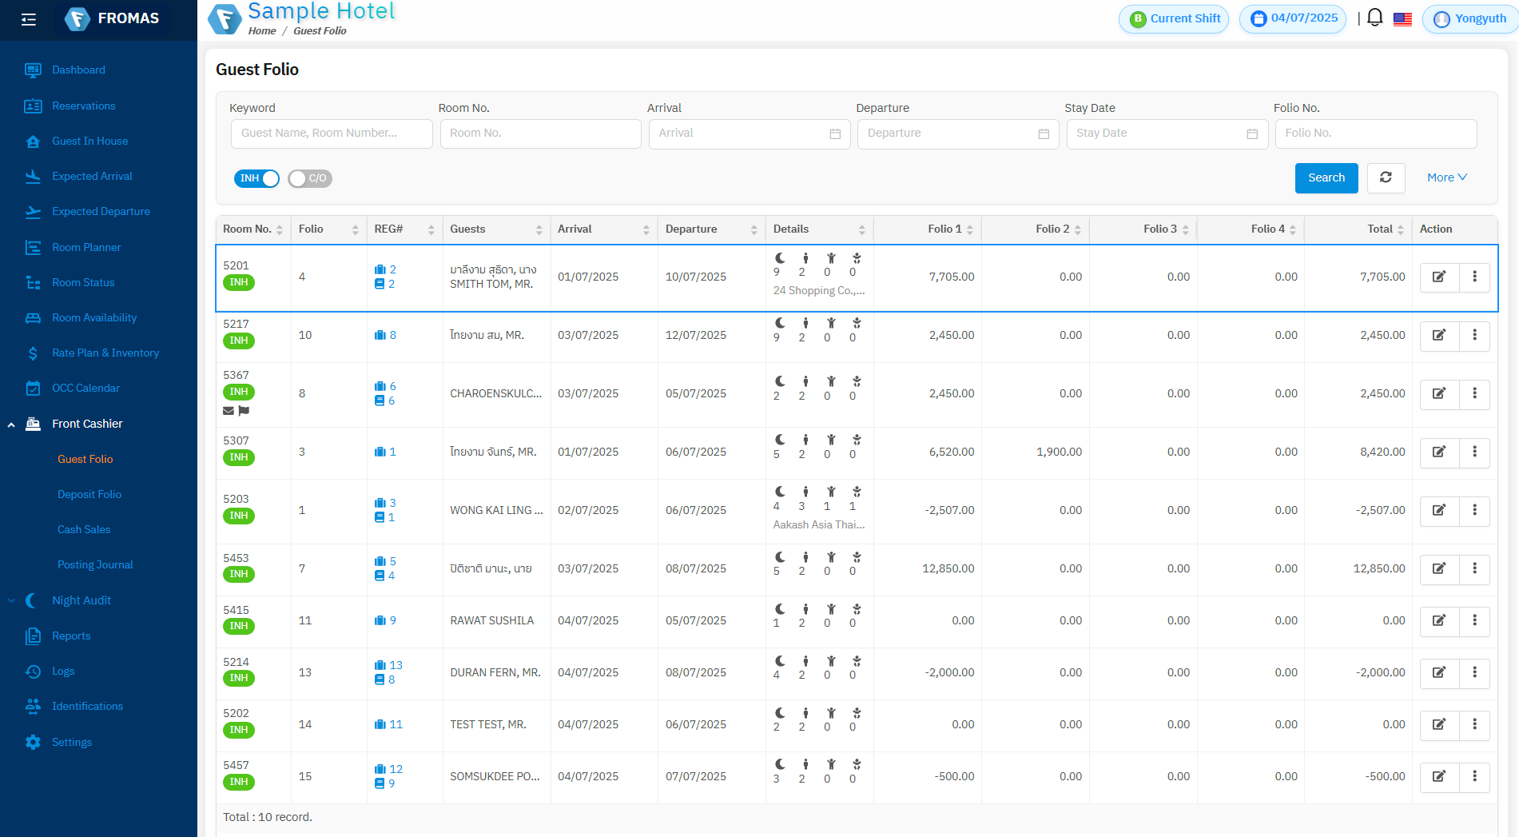Enable the C/O filter switch
The image size is (1519, 837).
tap(310, 178)
